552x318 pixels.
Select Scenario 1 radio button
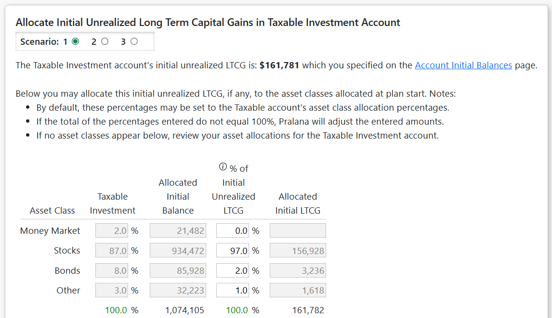75,42
